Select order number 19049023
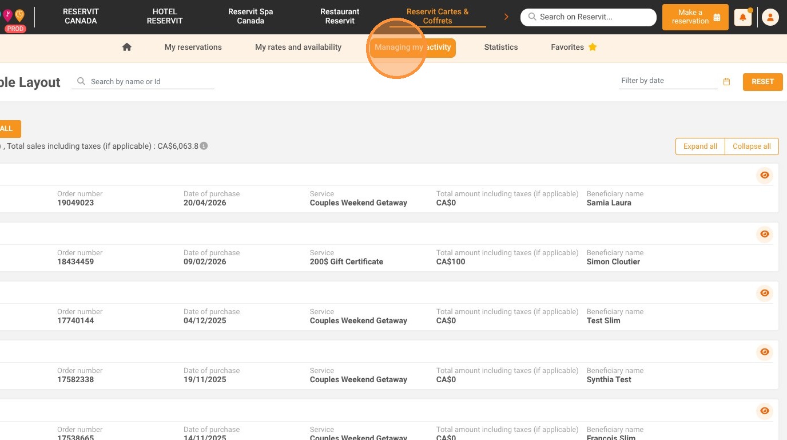787x440 pixels. (75, 203)
